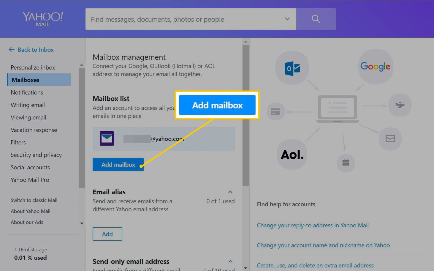Select the @yahoo.com mailbox row
434x271 pixels.
(164, 139)
